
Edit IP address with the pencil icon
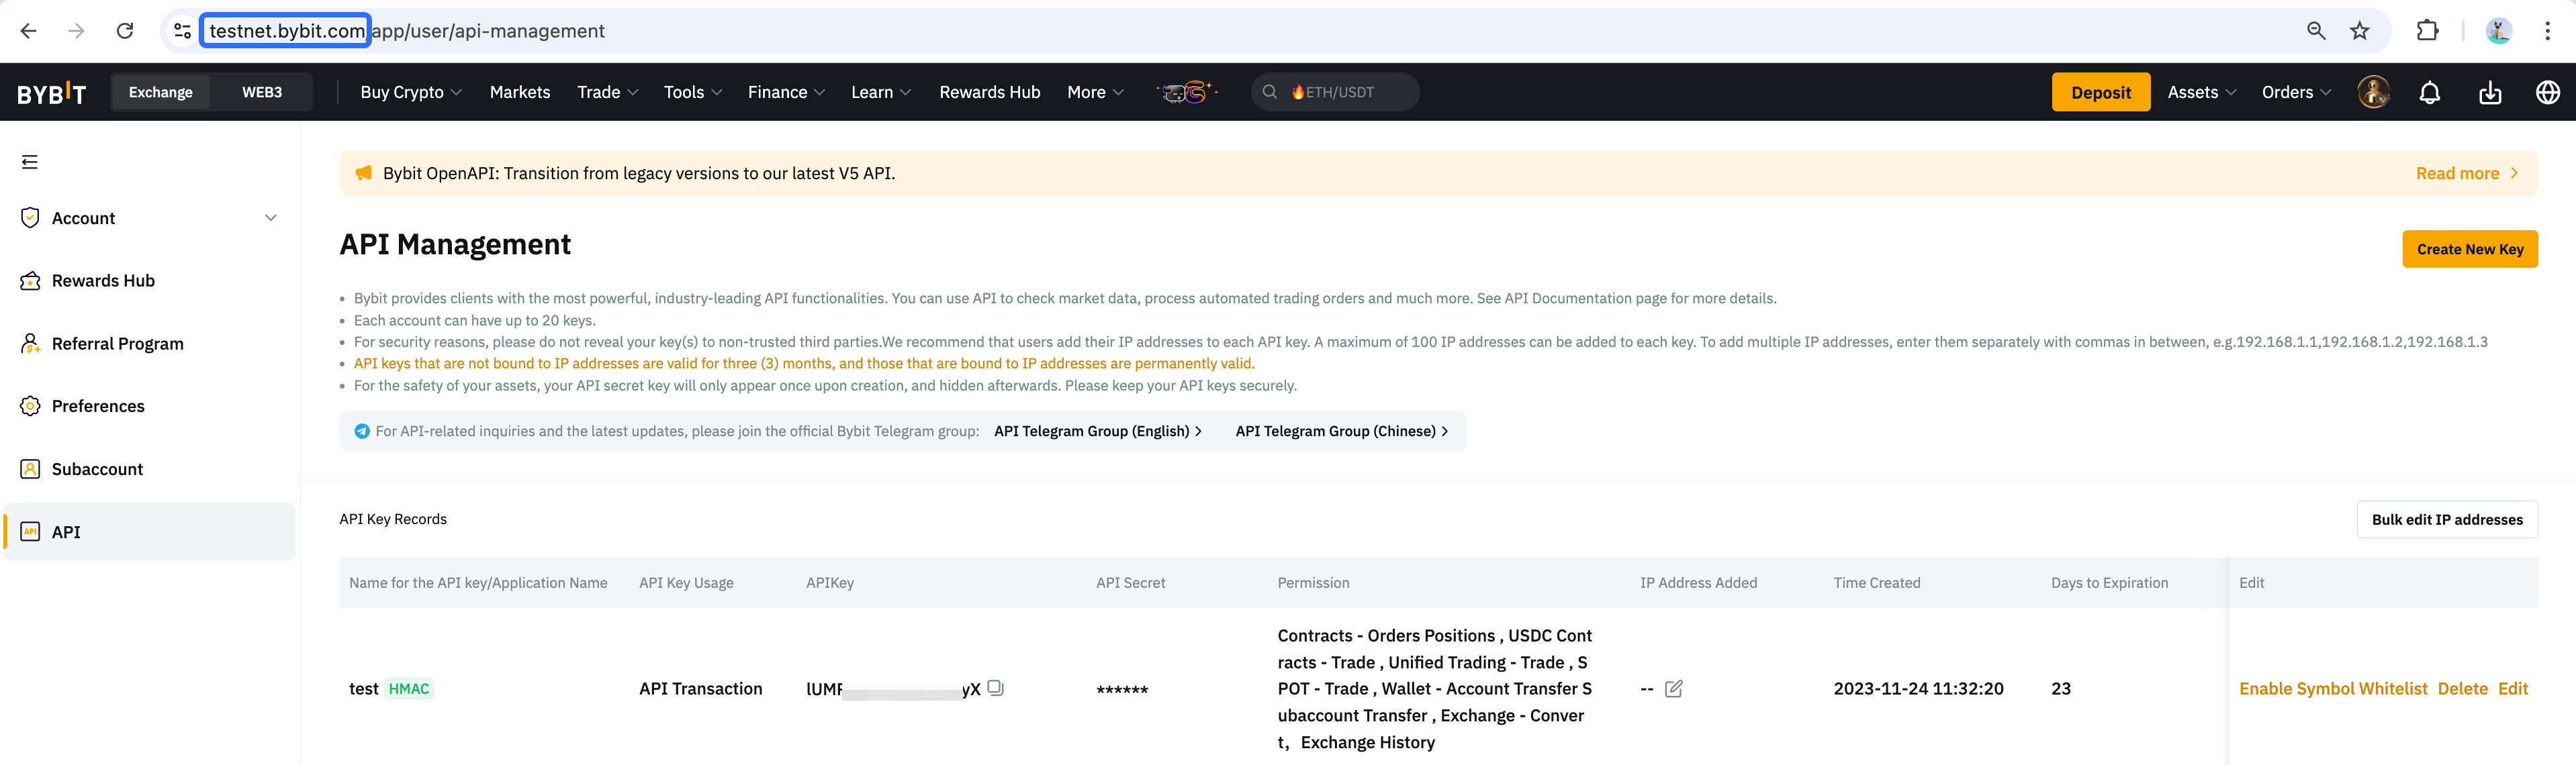coord(1673,688)
